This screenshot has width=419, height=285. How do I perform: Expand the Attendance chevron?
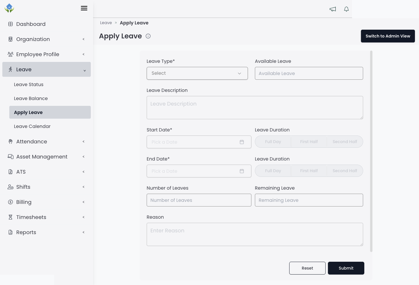point(84,142)
